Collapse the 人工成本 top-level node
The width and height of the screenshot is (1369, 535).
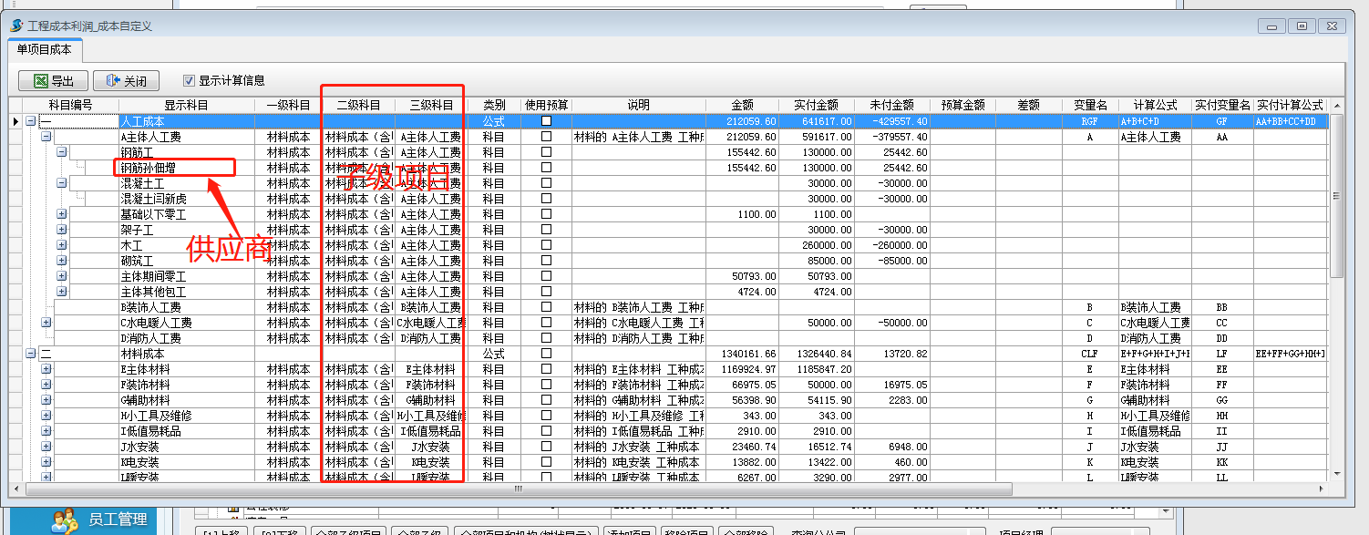pyautogui.click(x=31, y=121)
